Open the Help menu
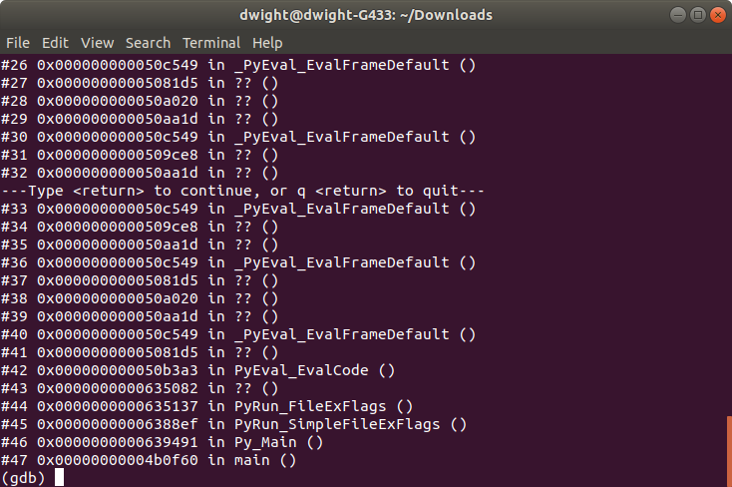Viewport: 732px width, 487px height. click(x=267, y=43)
